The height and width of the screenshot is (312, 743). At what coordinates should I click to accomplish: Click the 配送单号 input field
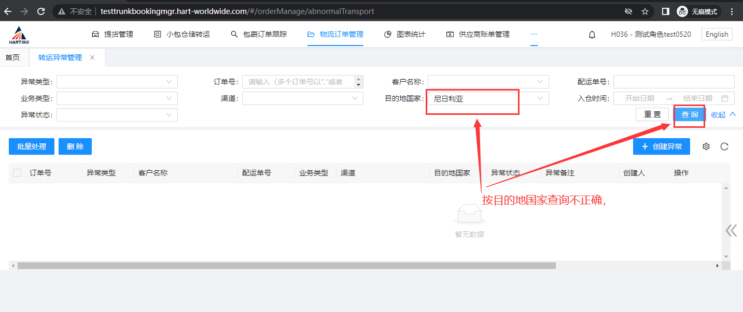pos(674,82)
